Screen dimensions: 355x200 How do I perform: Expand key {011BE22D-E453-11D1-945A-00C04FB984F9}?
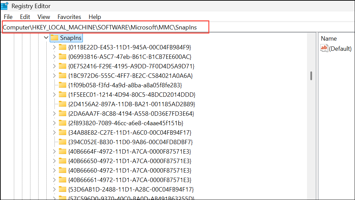click(x=54, y=47)
